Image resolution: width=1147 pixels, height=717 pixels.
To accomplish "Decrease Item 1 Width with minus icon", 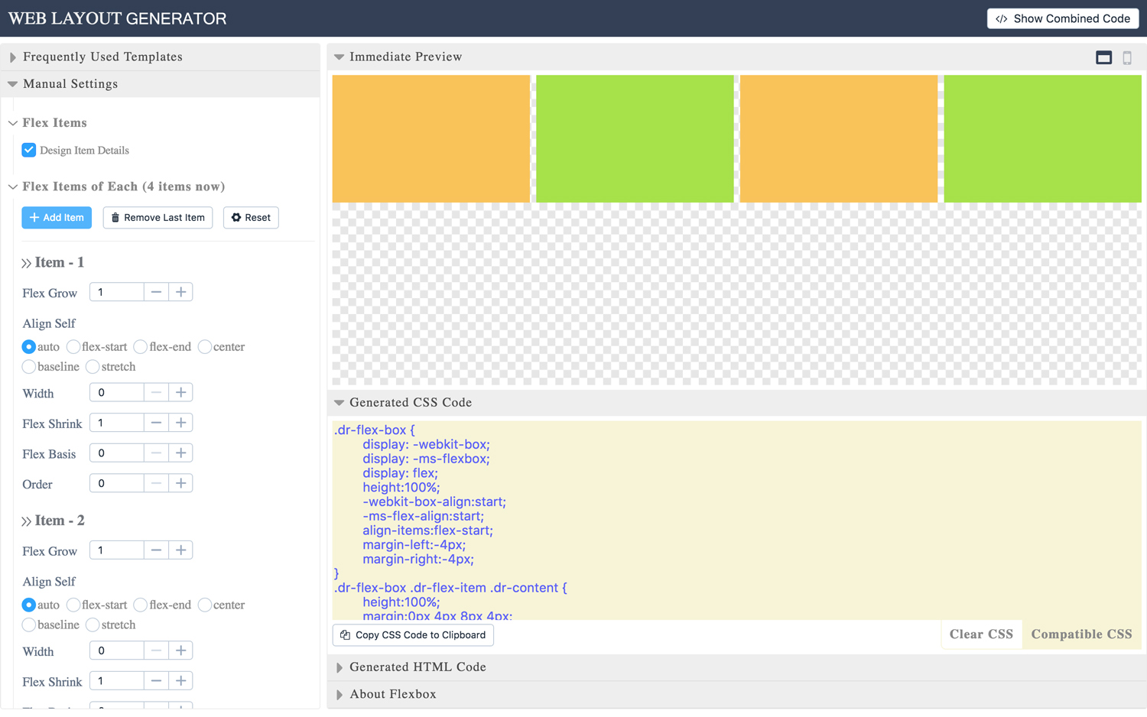I will (x=156, y=392).
